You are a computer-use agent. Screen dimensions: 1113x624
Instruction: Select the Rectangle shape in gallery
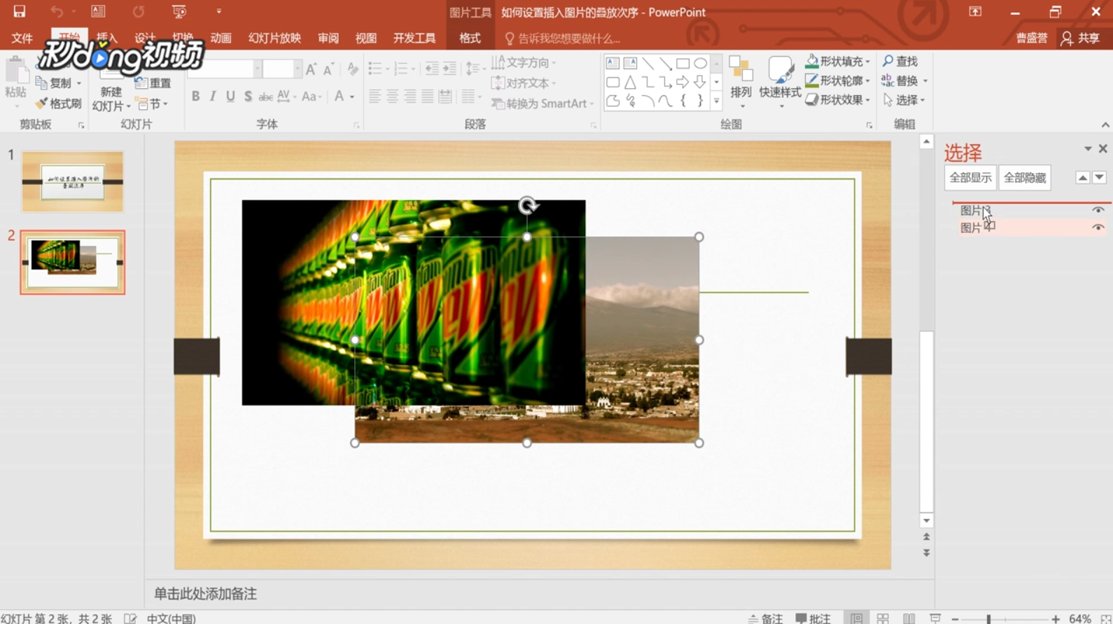pos(682,64)
